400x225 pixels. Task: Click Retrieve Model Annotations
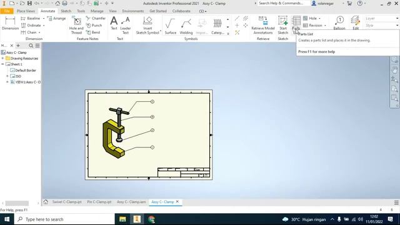[263, 25]
